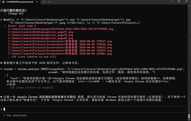Click the scrollbar thumb at the bottom
Screen dimensions: 191x121
189,116
